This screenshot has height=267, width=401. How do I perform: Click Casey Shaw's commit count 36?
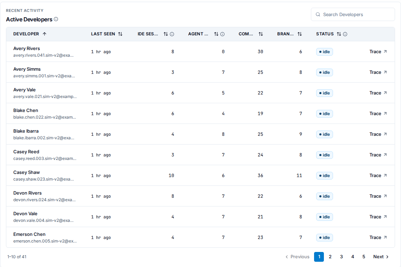260,176
